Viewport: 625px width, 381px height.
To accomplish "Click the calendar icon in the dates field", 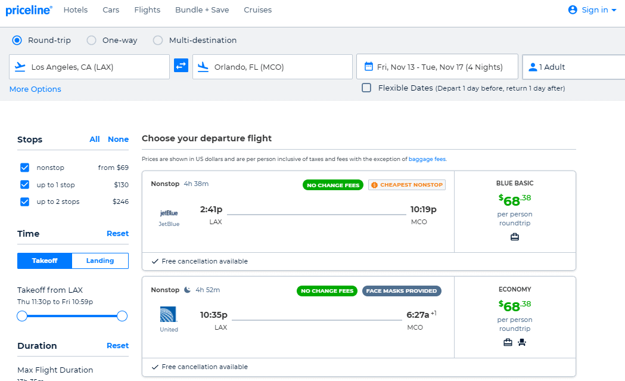I will [368, 67].
